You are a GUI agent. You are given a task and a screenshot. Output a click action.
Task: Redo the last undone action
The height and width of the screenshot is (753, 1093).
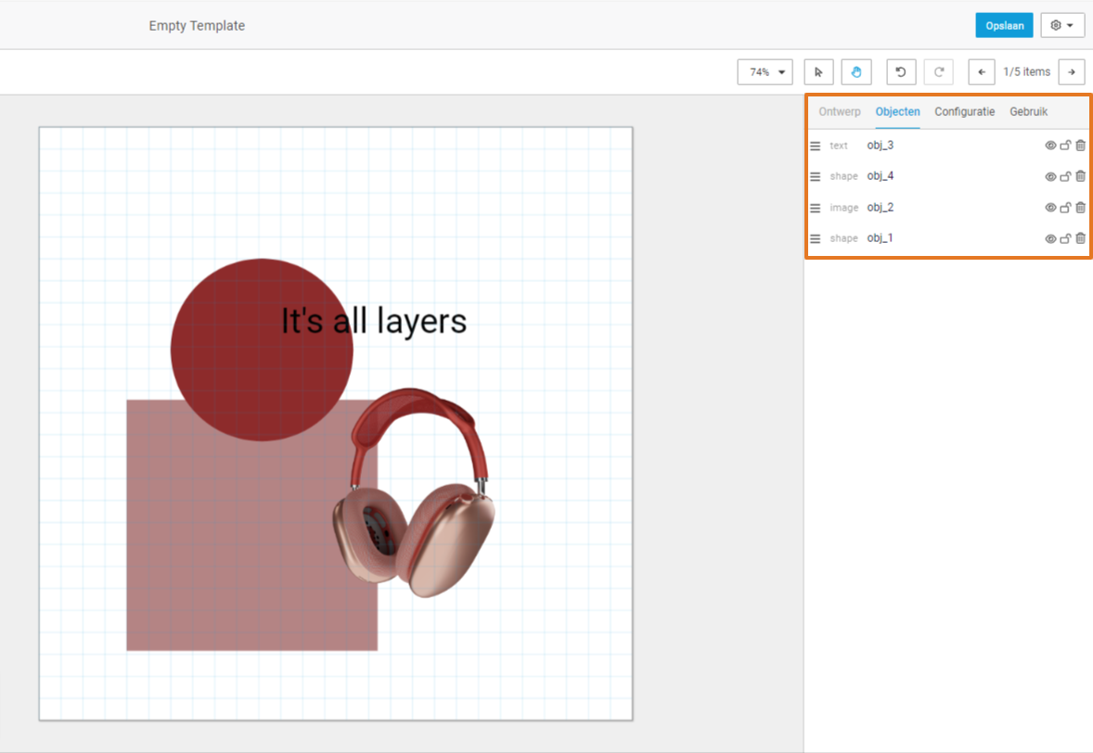point(938,71)
